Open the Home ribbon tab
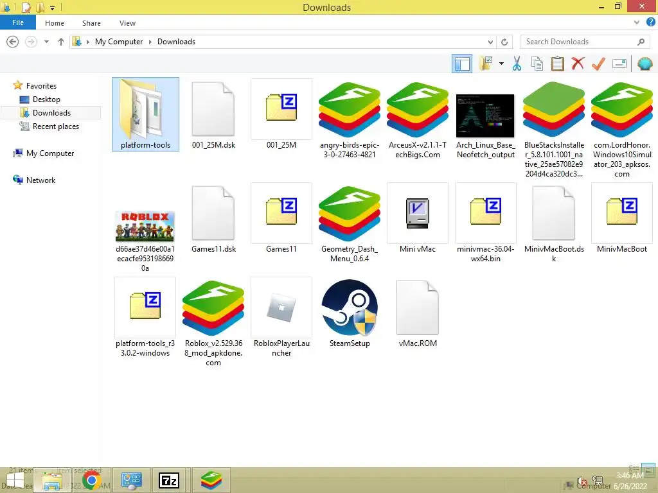This screenshot has width=658, height=493. [55, 23]
